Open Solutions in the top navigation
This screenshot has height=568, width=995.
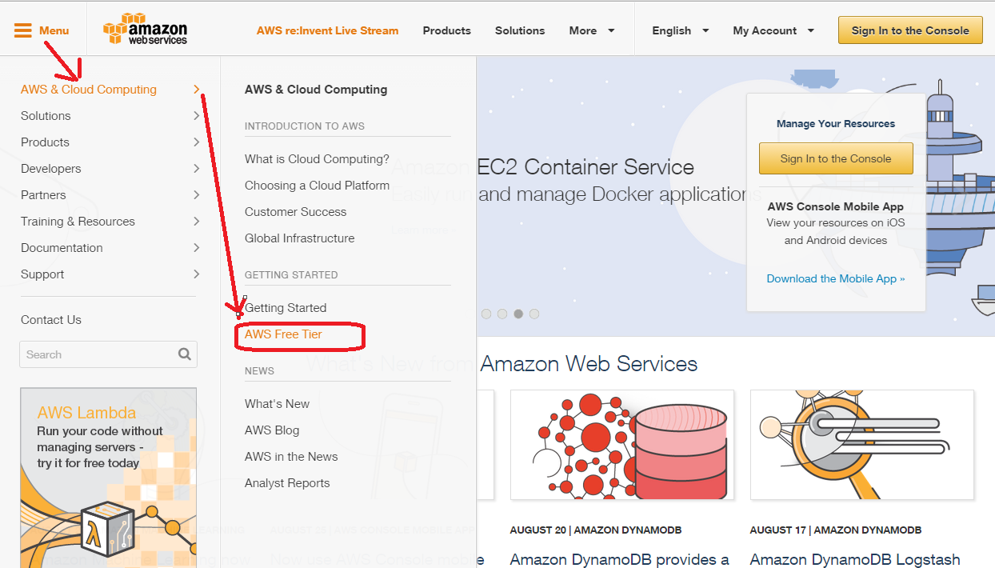click(x=520, y=30)
